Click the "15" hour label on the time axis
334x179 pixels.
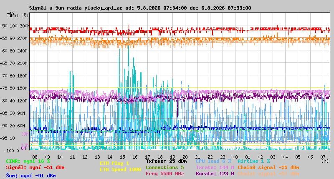pos(122,157)
